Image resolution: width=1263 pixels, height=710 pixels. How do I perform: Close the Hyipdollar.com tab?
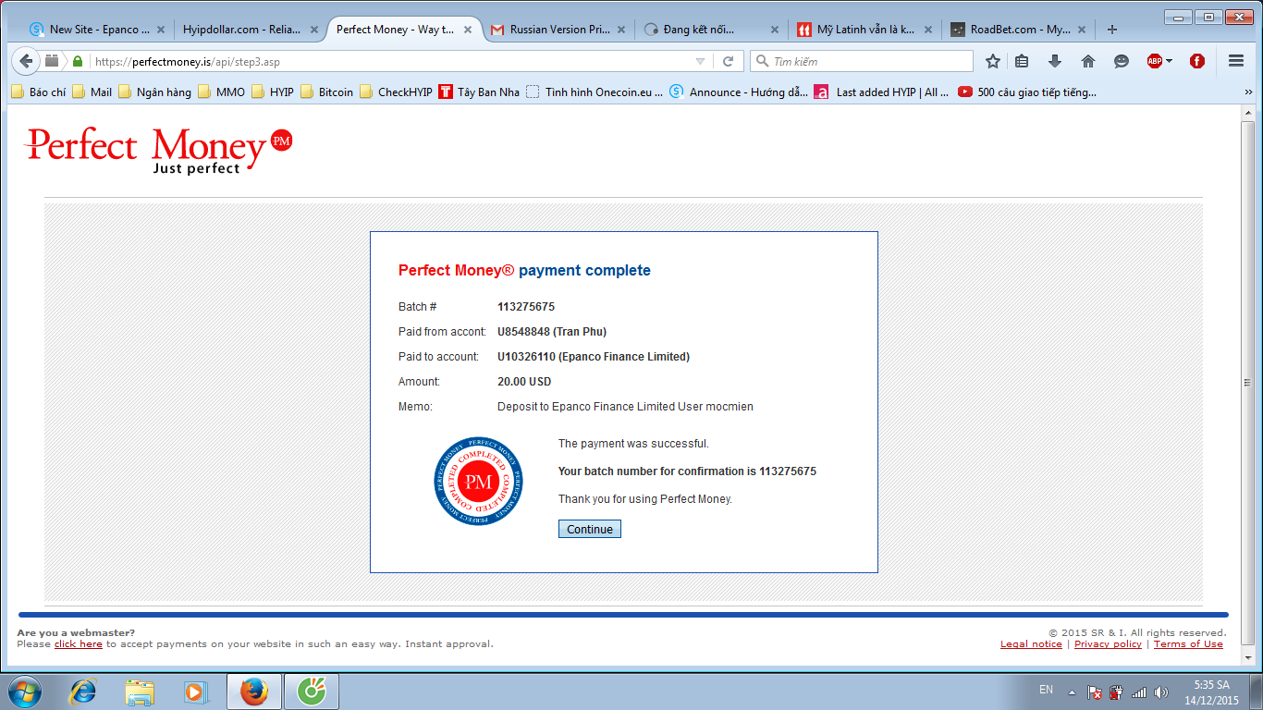pyautogui.click(x=313, y=30)
